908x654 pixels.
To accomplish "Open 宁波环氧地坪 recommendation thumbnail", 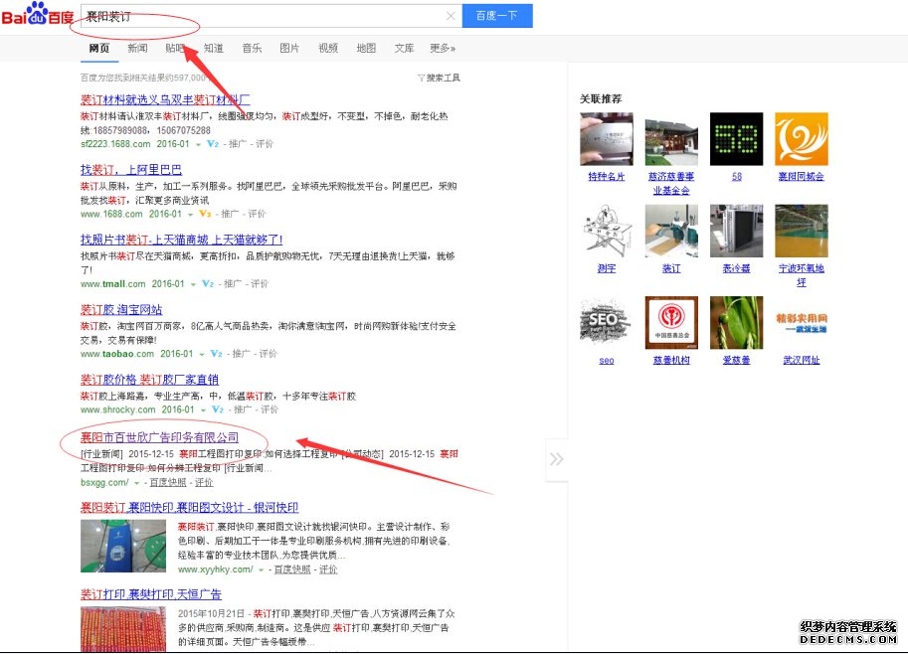I will pyautogui.click(x=802, y=231).
